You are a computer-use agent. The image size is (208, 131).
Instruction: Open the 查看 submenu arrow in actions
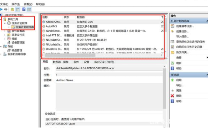207,57
